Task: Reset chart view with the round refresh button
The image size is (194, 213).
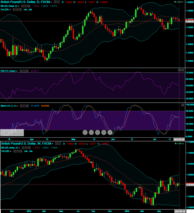Action: pos(98,132)
